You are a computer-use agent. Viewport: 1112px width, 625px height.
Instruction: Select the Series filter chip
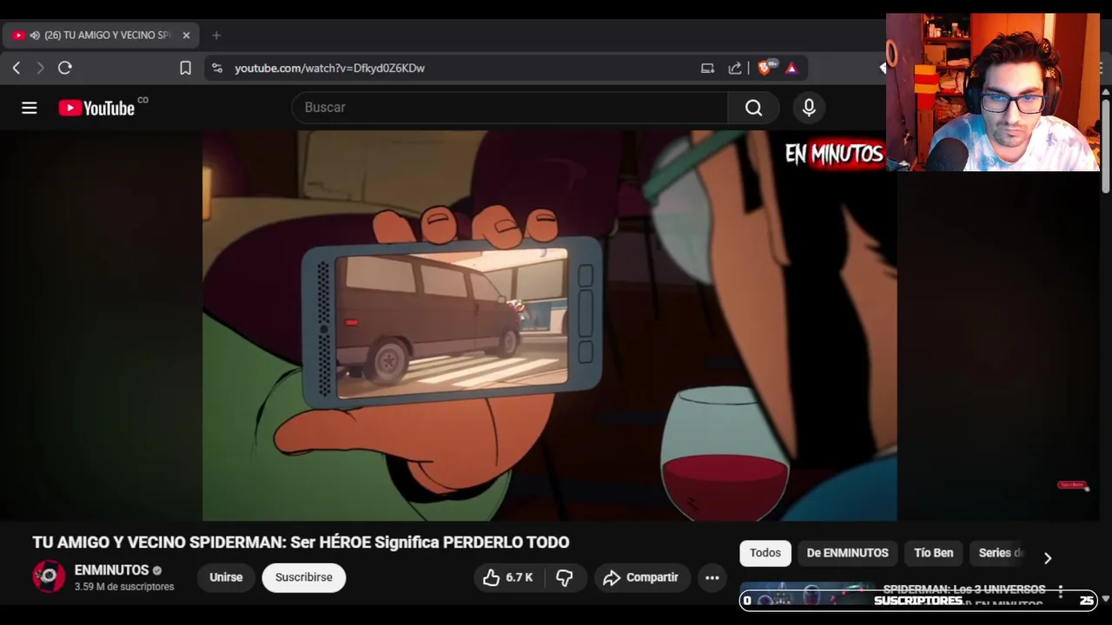tap(1001, 553)
